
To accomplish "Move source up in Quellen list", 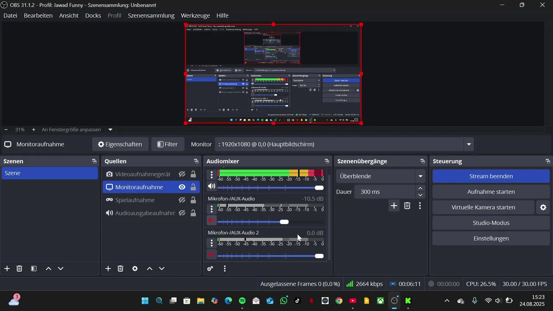I will click(x=149, y=269).
